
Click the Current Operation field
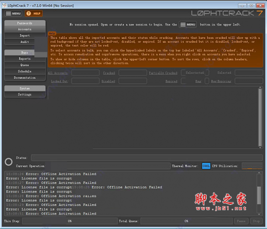(x=108, y=166)
